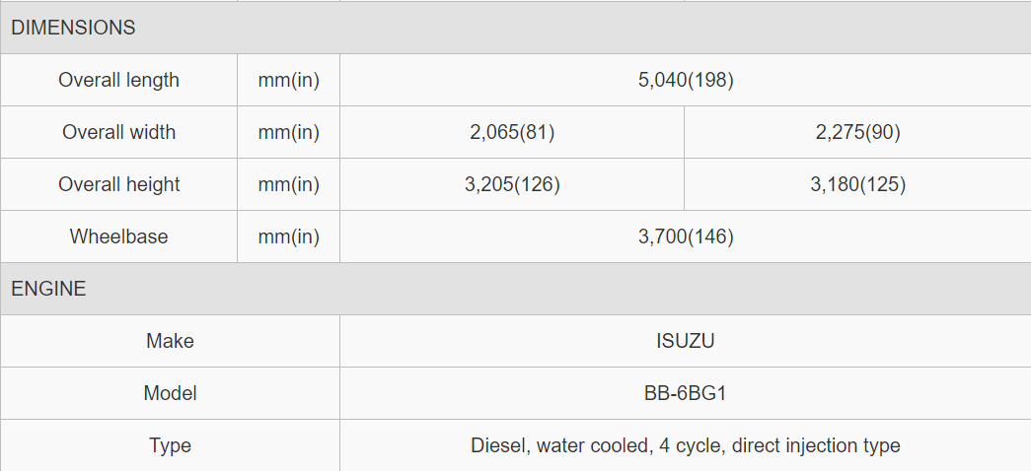Click the 3,180(125) height value

[858, 184]
